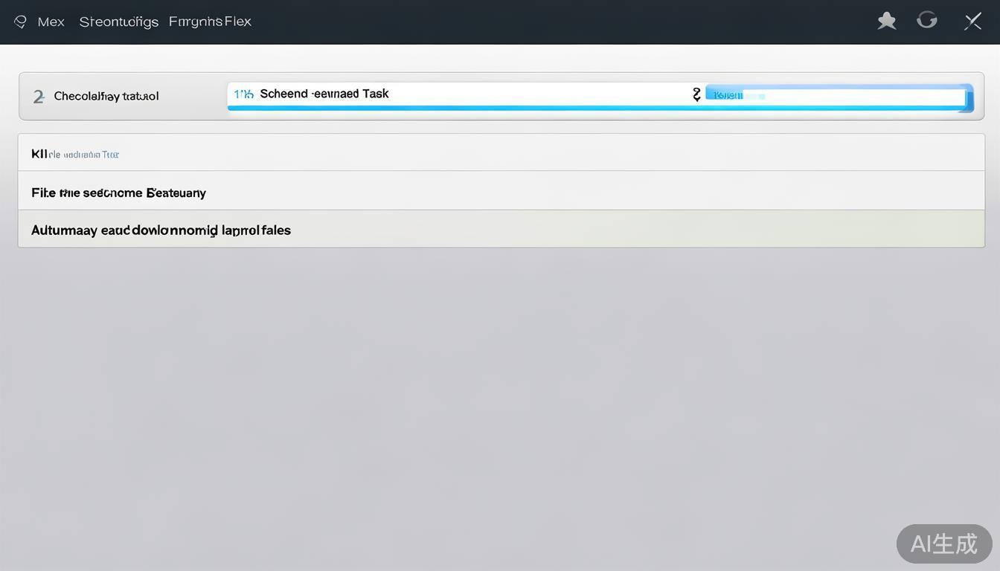Click the dark blue right edge of bar
Image resolution: width=1000 pixels, height=571 pixels.
[x=969, y=98]
